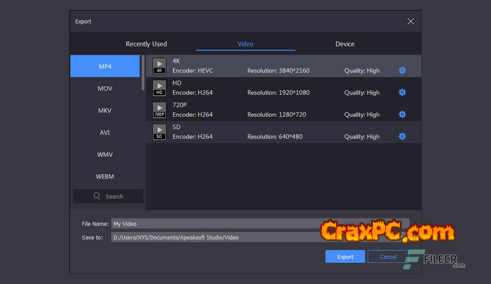Pick WMV from the format list
Image resolution: width=491 pixels, height=284 pixels.
[x=105, y=154]
